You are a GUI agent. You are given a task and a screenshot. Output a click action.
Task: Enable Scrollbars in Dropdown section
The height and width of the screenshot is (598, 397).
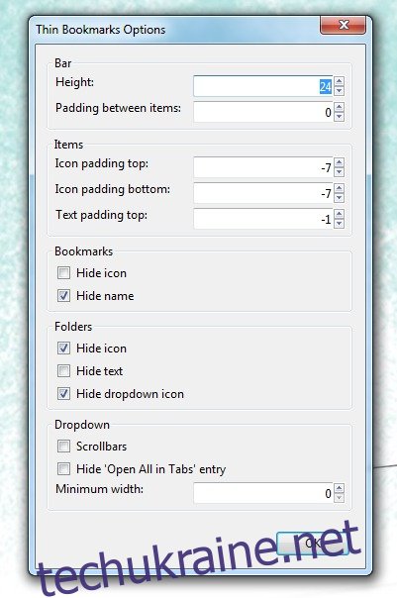click(x=63, y=446)
